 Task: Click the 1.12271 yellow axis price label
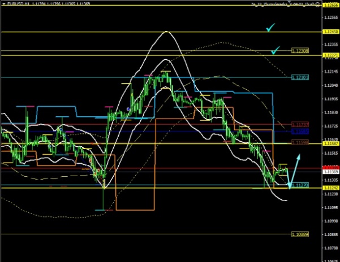pos(330,55)
